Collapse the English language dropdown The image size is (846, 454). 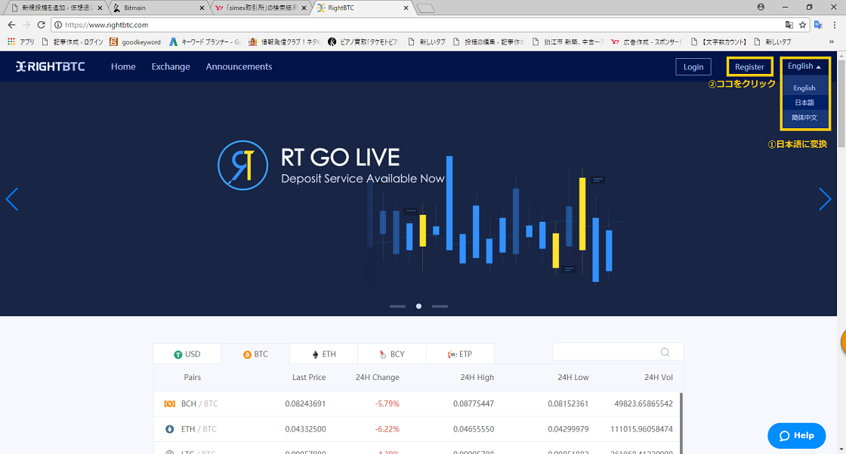[x=804, y=66]
